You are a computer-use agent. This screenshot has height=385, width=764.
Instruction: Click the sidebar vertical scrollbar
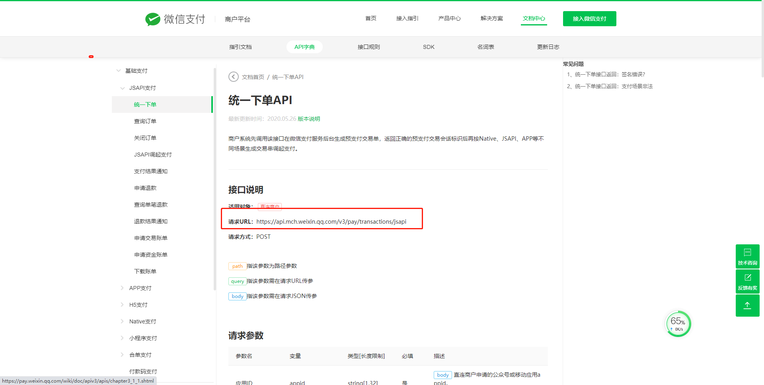[215, 179]
